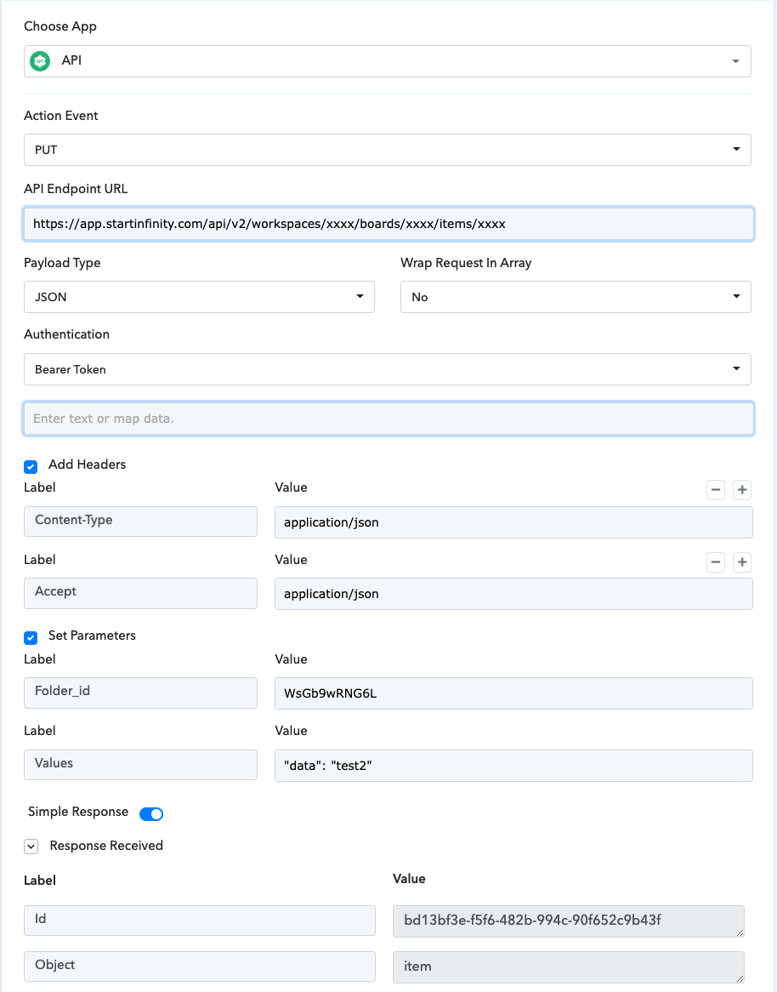The width and height of the screenshot is (777, 992).
Task: Collapse the Response Received section
Action: pyautogui.click(x=31, y=847)
